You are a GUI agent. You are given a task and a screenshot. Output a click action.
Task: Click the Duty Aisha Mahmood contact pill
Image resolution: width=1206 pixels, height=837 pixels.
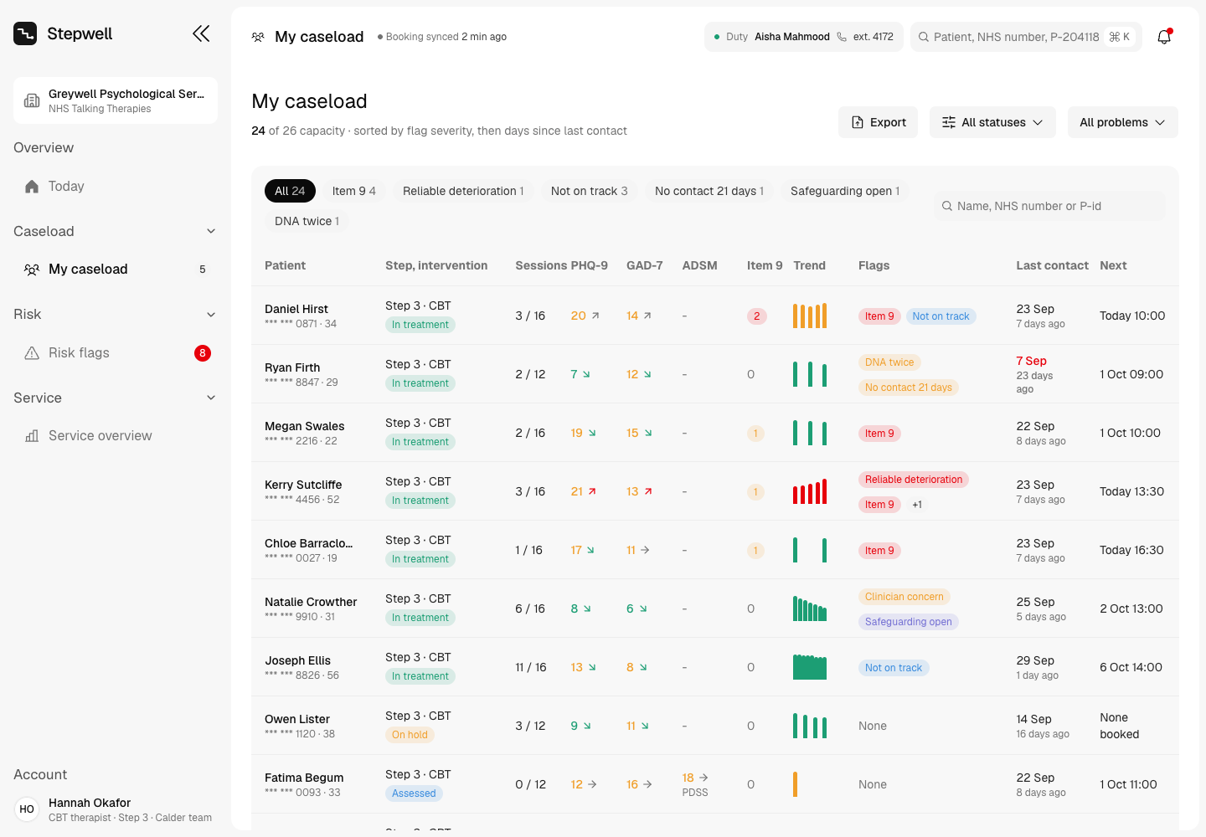(x=804, y=37)
